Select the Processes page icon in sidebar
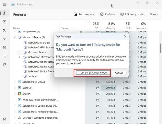The width and height of the screenshot is (162, 124). (x=5, y=13)
